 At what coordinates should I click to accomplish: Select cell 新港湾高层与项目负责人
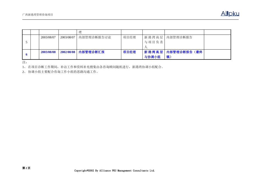pos(154,42)
